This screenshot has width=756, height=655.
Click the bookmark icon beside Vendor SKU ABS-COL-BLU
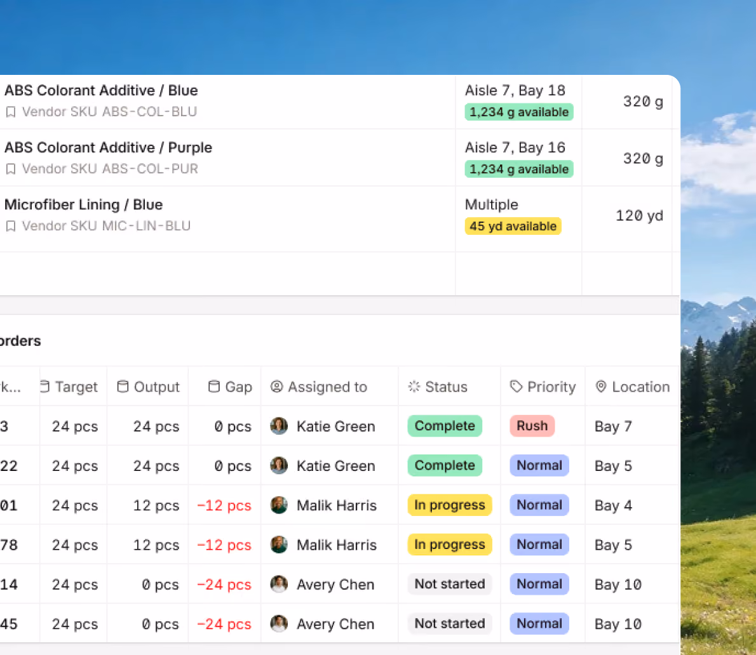[x=11, y=112]
